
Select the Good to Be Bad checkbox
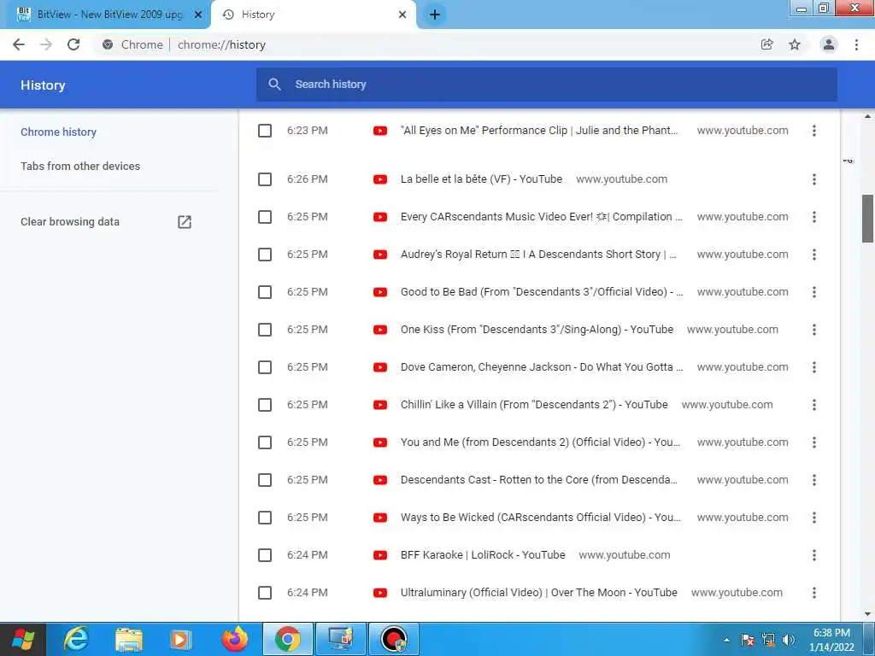tap(265, 292)
